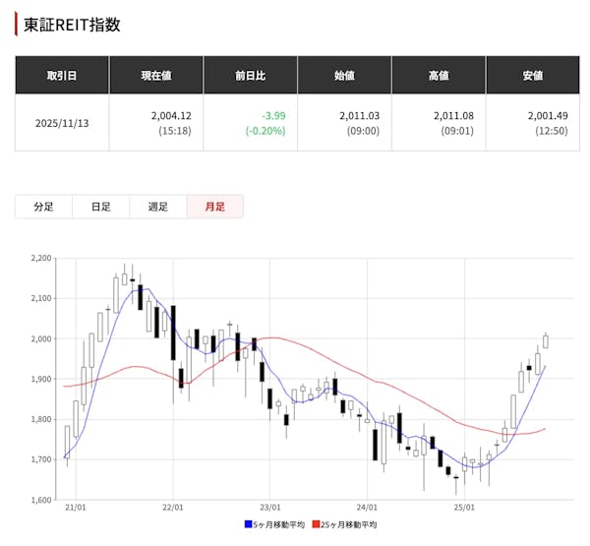590x546 pixels.
Task: Click the current value 2,004.12
Action: pyautogui.click(x=171, y=116)
